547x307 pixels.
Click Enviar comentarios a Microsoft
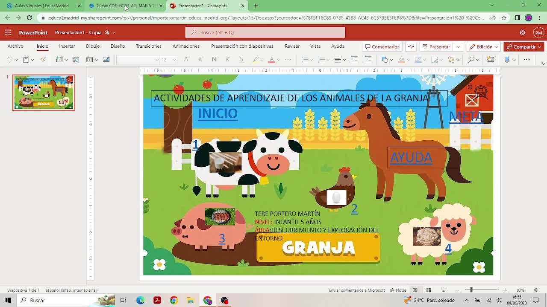[357, 290]
